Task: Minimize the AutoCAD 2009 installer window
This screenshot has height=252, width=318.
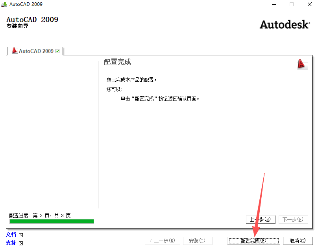Action: [274, 4]
